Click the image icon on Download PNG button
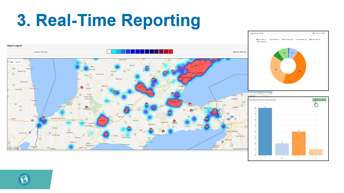 (314, 100)
